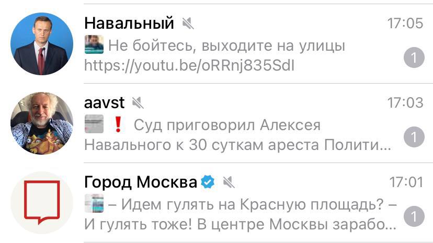The width and height of the screenshot is (433, 243).
Task: Click the blue verified badge on Город Москва
Action: pos(208,182)
